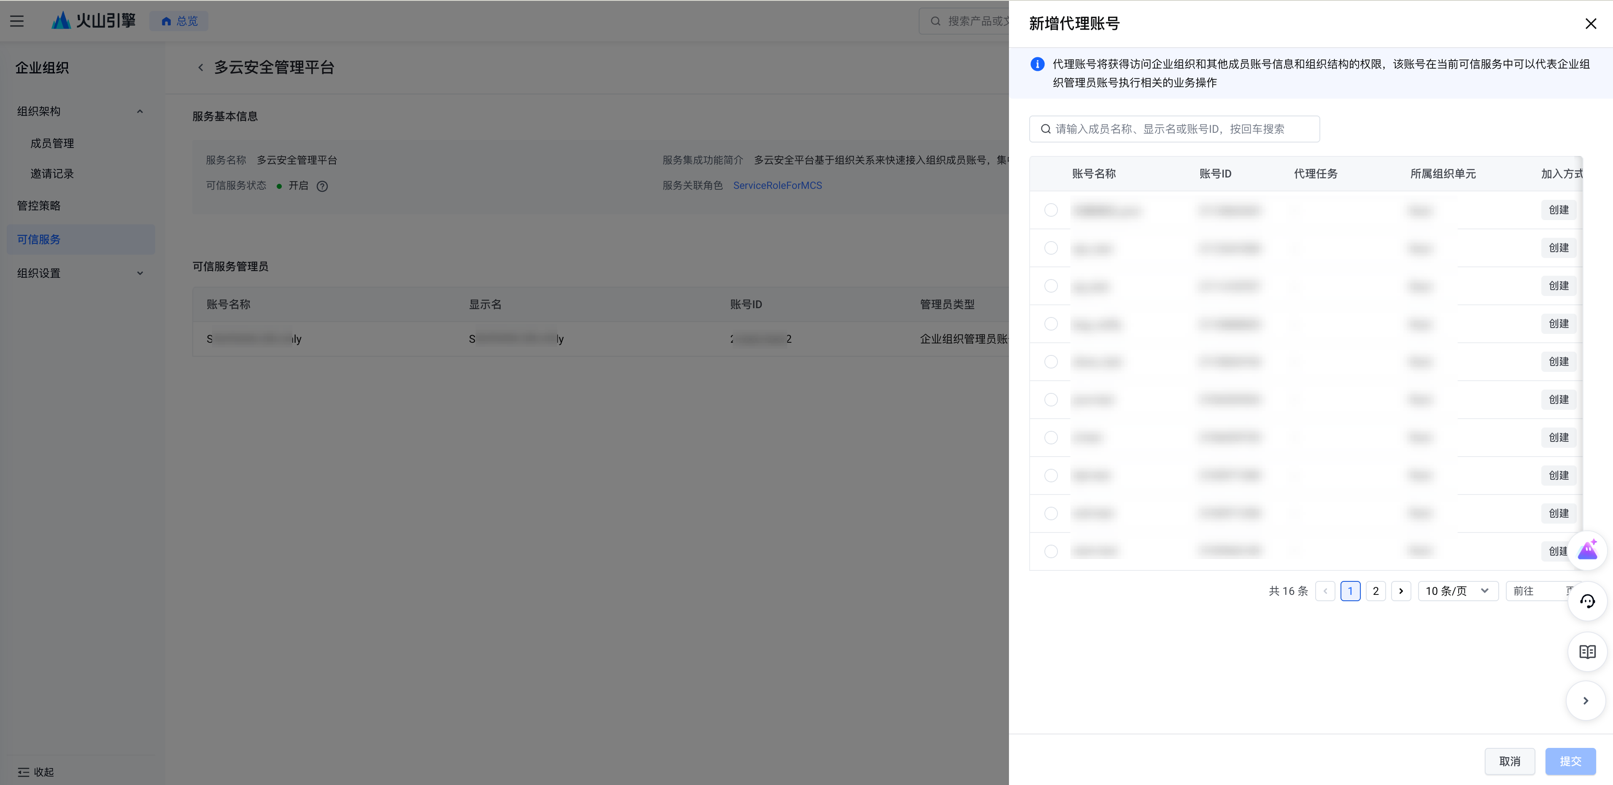Select the third account radio button
Image resolution: width=1613 pixels, height=785 pixels.
tap(1051, 286)
